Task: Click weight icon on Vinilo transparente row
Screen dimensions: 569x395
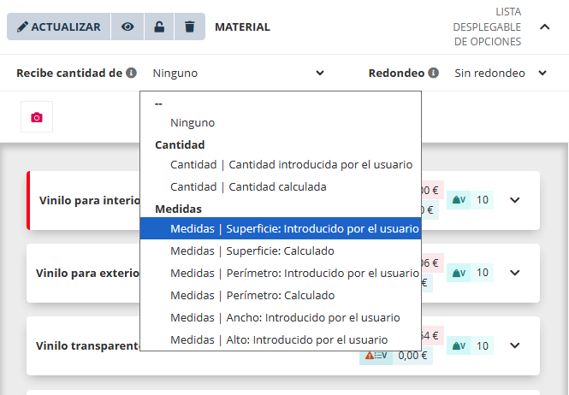Action: pos(459,345)
